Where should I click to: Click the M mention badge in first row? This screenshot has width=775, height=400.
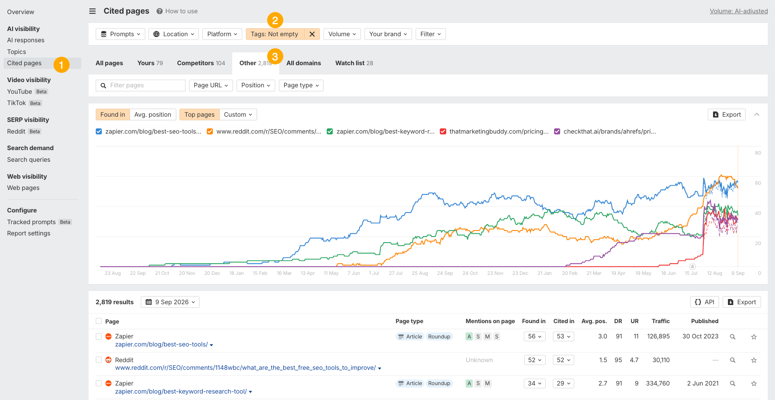pos(487,337)
